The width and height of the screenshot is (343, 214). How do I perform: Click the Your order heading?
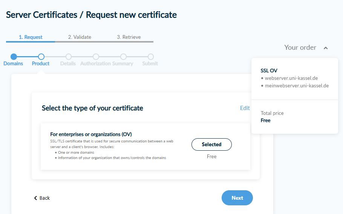tap(300, 47)
